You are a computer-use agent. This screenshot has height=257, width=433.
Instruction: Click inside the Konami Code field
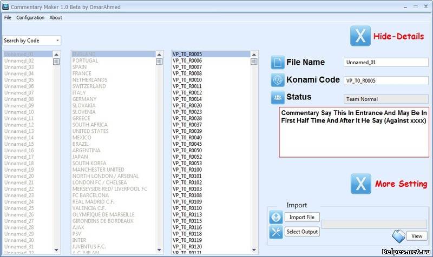(386, 80)
